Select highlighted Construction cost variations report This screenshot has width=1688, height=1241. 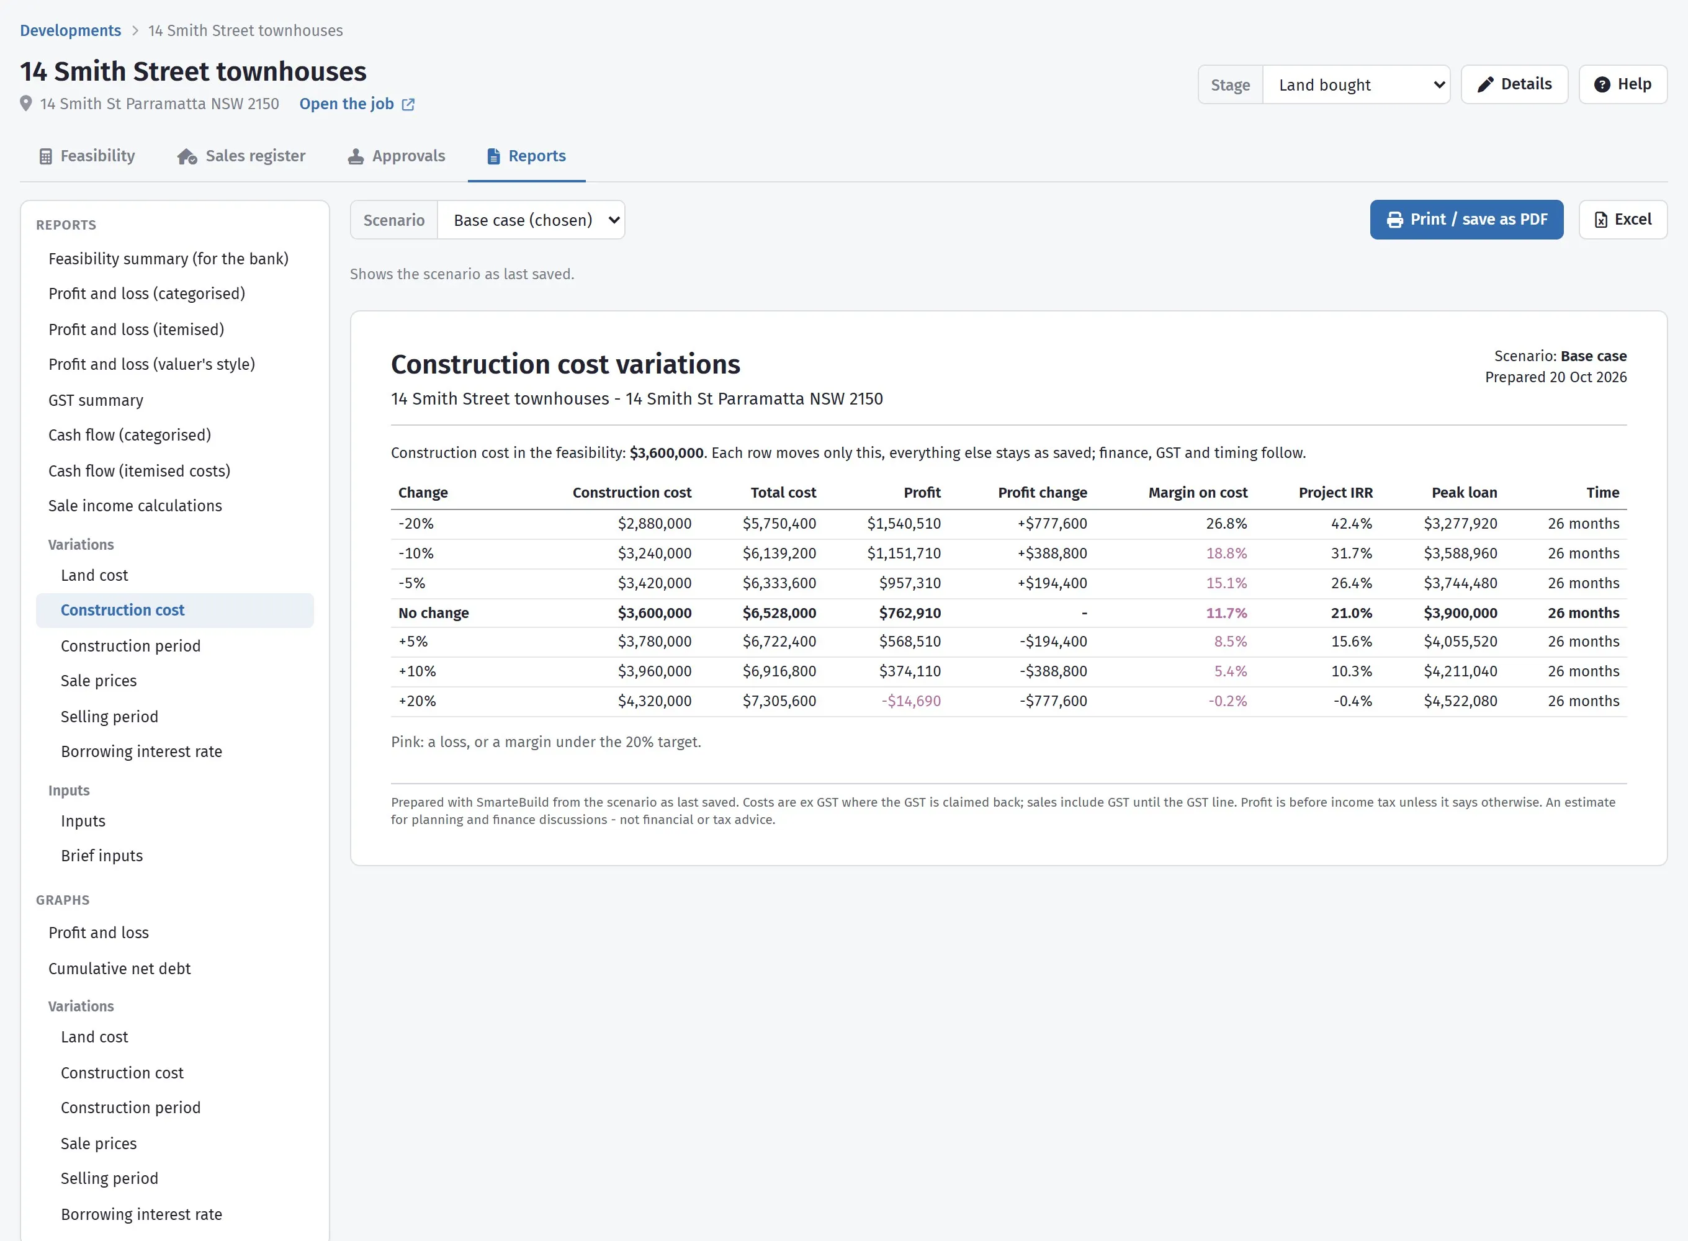(x=175, y=611)
